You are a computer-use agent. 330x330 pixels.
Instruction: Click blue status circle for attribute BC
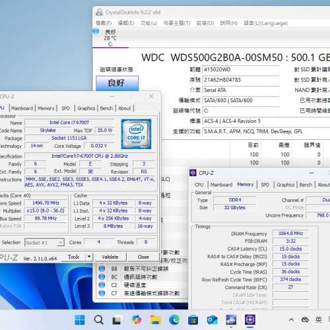(102, 277)
